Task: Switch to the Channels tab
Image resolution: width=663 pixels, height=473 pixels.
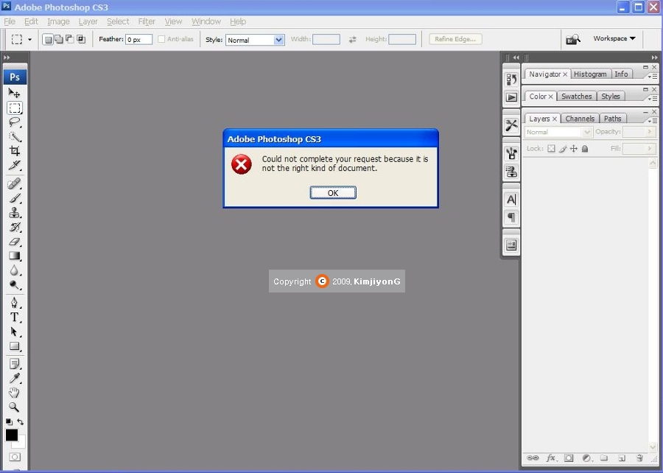Action: tap(580, 119)
